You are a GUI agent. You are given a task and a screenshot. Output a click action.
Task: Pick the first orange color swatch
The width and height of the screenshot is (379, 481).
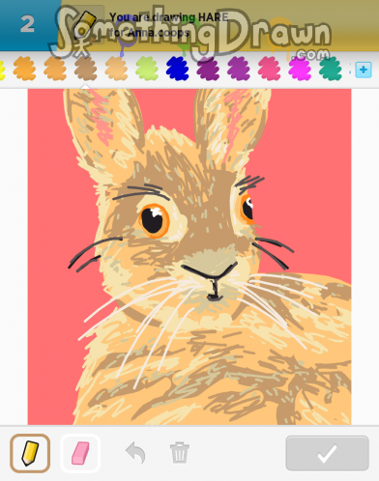(24, 69)
